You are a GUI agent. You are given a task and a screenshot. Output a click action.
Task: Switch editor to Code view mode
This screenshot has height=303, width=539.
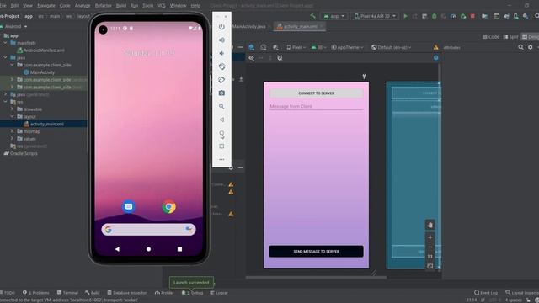491,37
